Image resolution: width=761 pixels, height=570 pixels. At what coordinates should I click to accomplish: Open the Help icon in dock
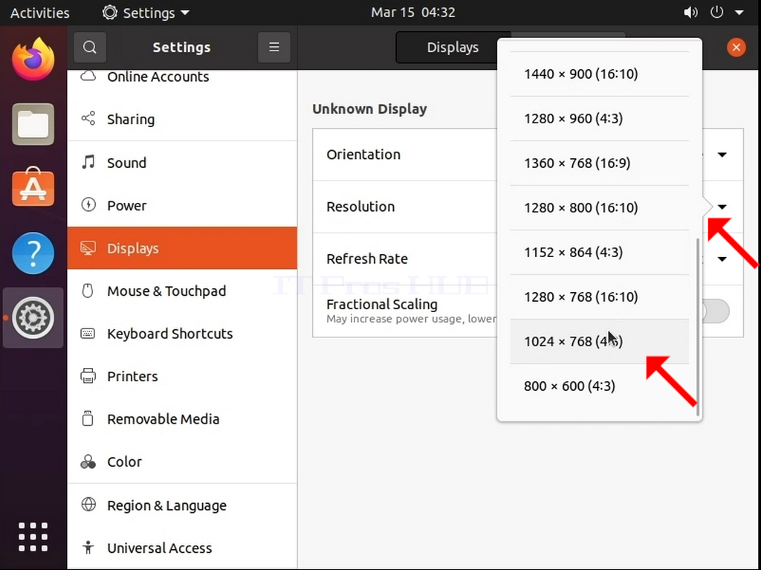33,253
